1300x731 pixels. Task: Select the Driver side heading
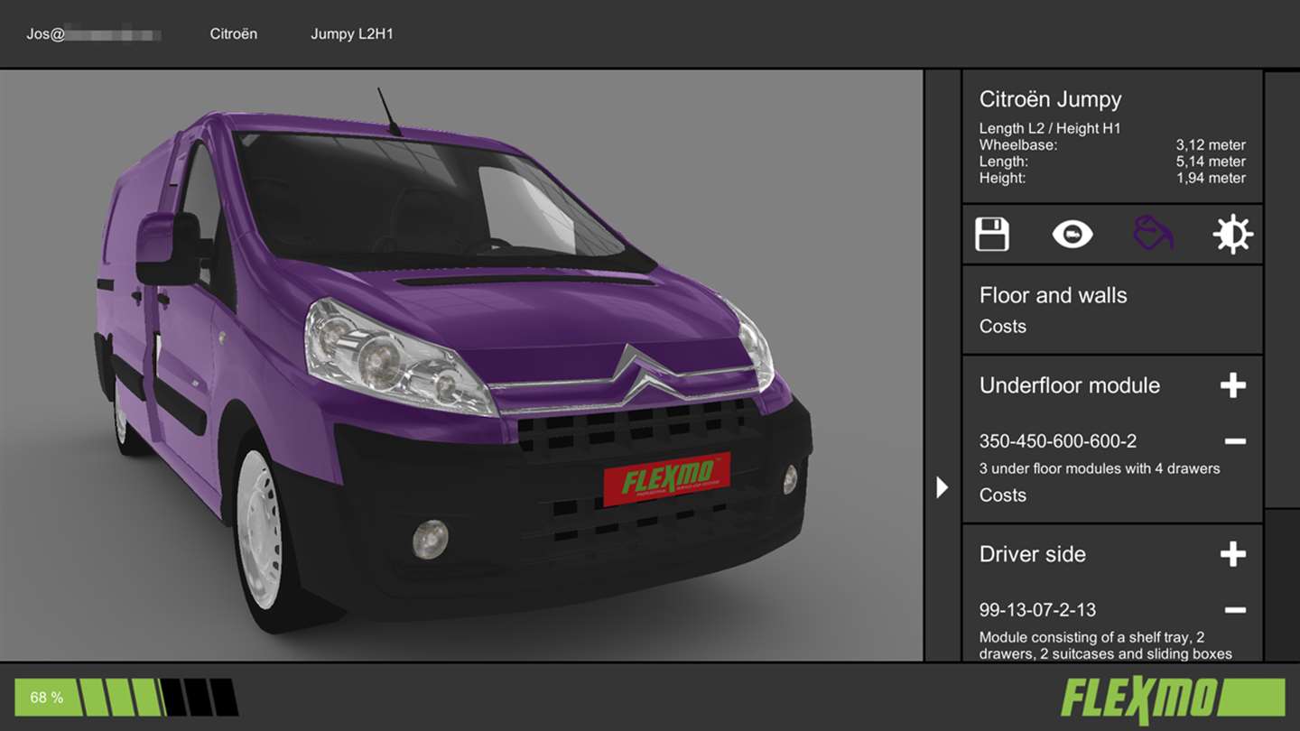tap(1033, 554)
